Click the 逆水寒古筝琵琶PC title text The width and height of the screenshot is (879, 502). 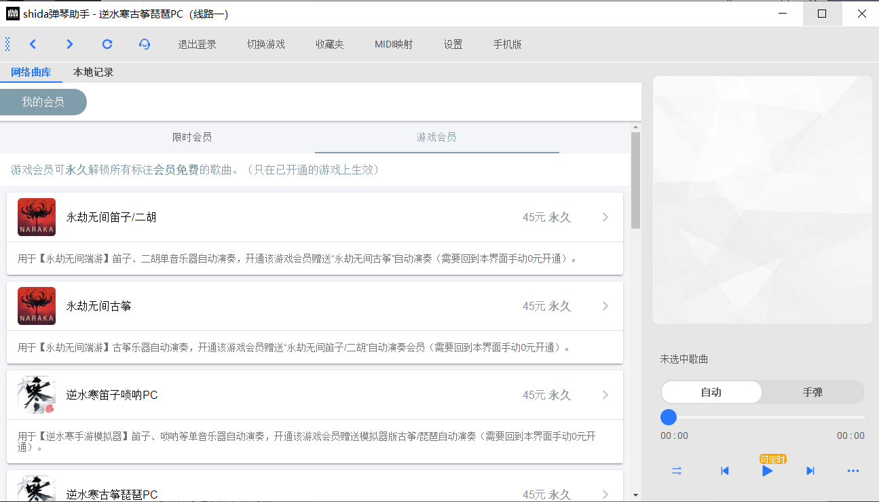click(112, 495)
